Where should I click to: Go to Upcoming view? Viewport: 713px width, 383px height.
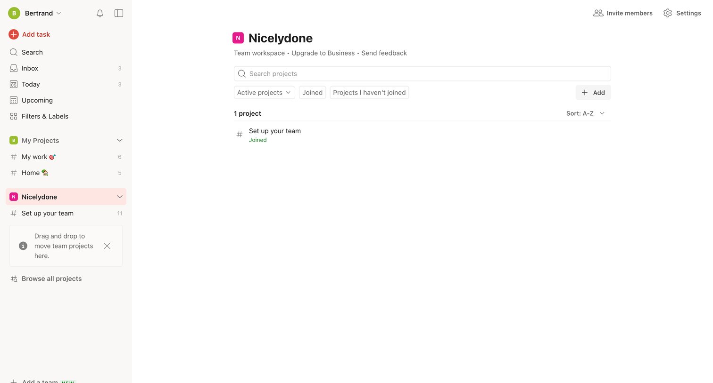[x=66, y=100]
